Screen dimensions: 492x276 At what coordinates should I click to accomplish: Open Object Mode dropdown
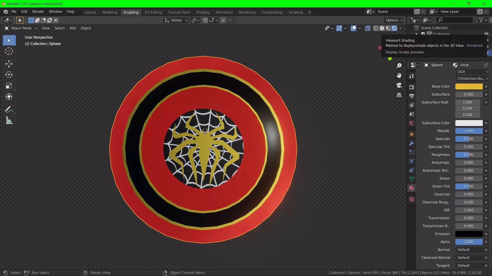(21, 28)
